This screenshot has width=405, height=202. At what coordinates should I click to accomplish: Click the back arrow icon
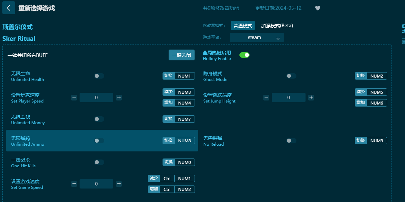pyautogui.click(x=8, y=8)
